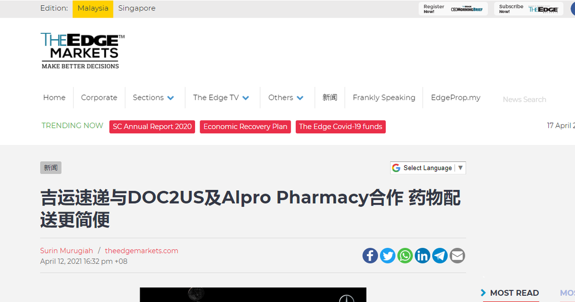This screenshot has width=575, height=302.
Task: Click the Most Read chevron icon
Action: 483,293
